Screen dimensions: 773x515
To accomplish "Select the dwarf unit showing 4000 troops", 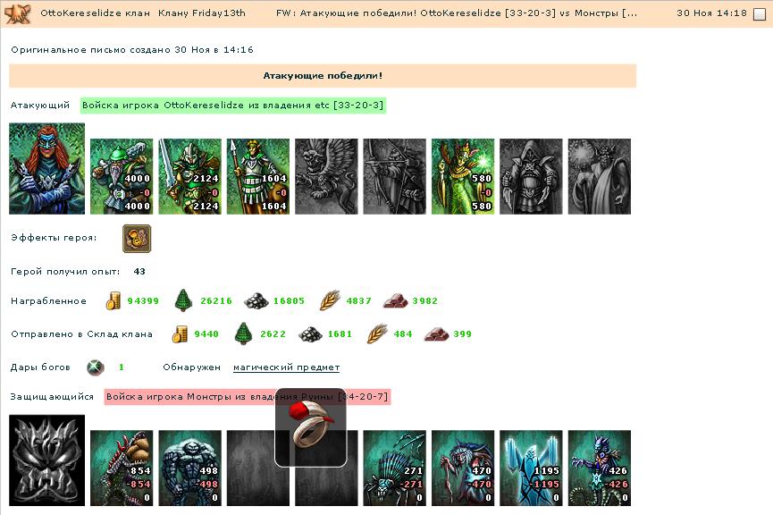I will coord(122,177).
